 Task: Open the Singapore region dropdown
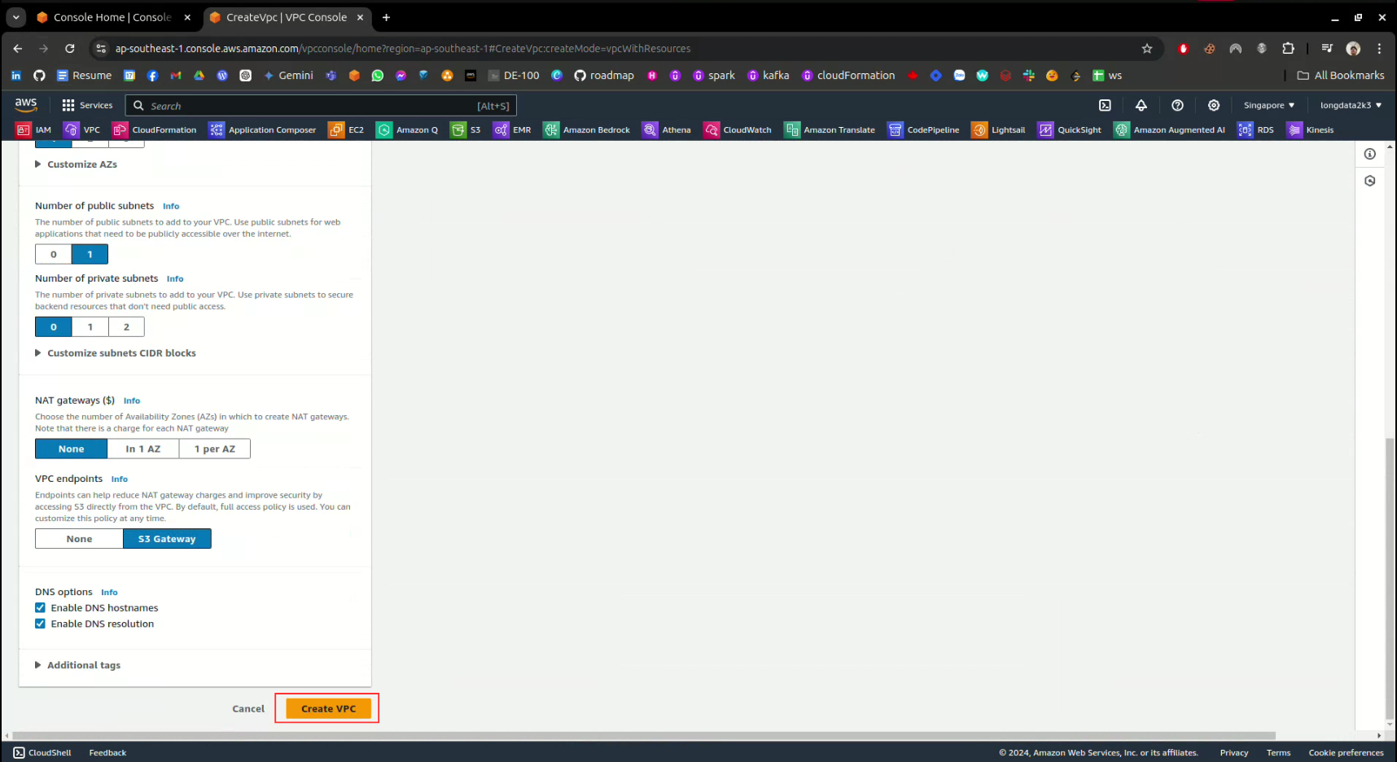pyautogui.click(x=1268, y=106)
